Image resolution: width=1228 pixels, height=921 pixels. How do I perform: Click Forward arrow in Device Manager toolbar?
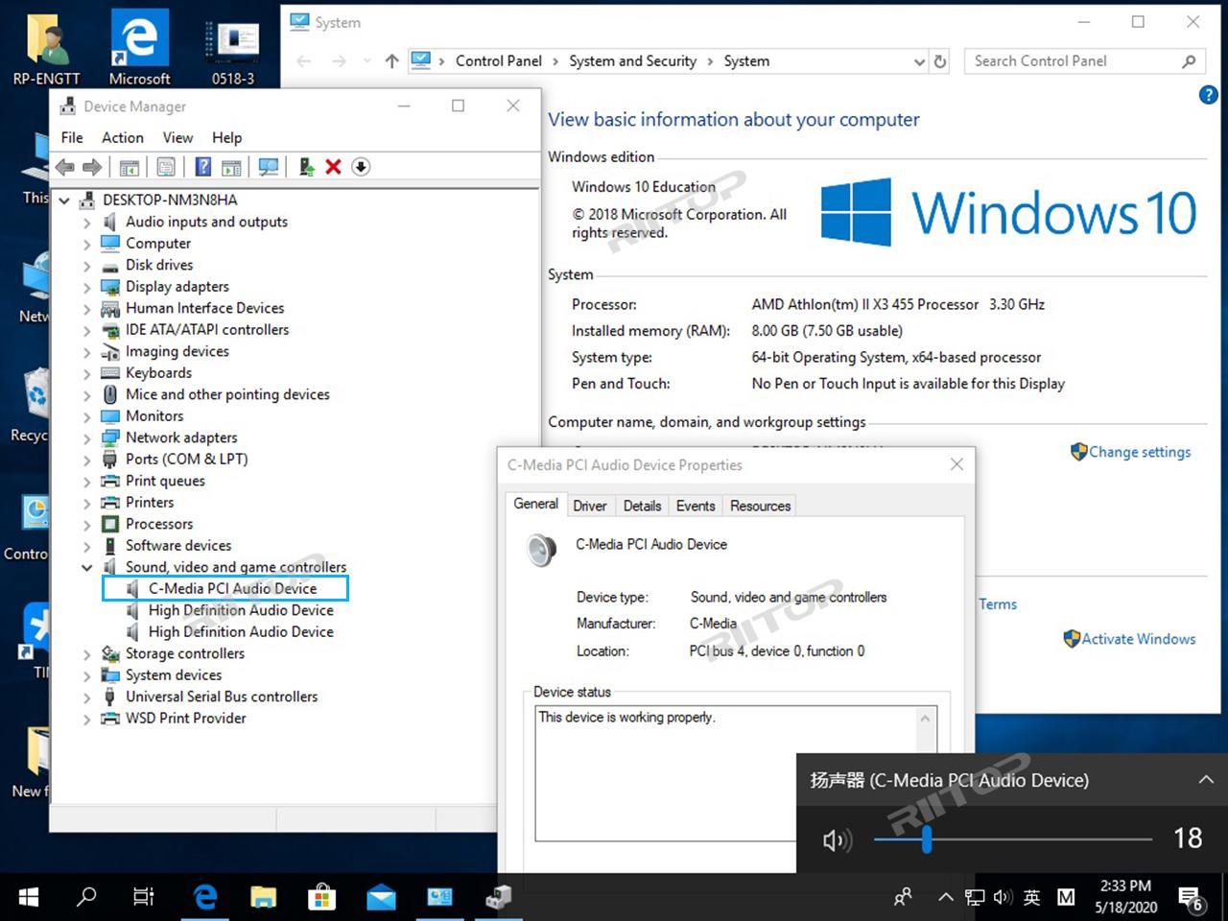(92, 167)
